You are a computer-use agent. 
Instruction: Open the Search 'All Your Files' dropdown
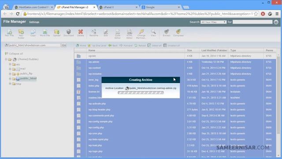point(213,22)
